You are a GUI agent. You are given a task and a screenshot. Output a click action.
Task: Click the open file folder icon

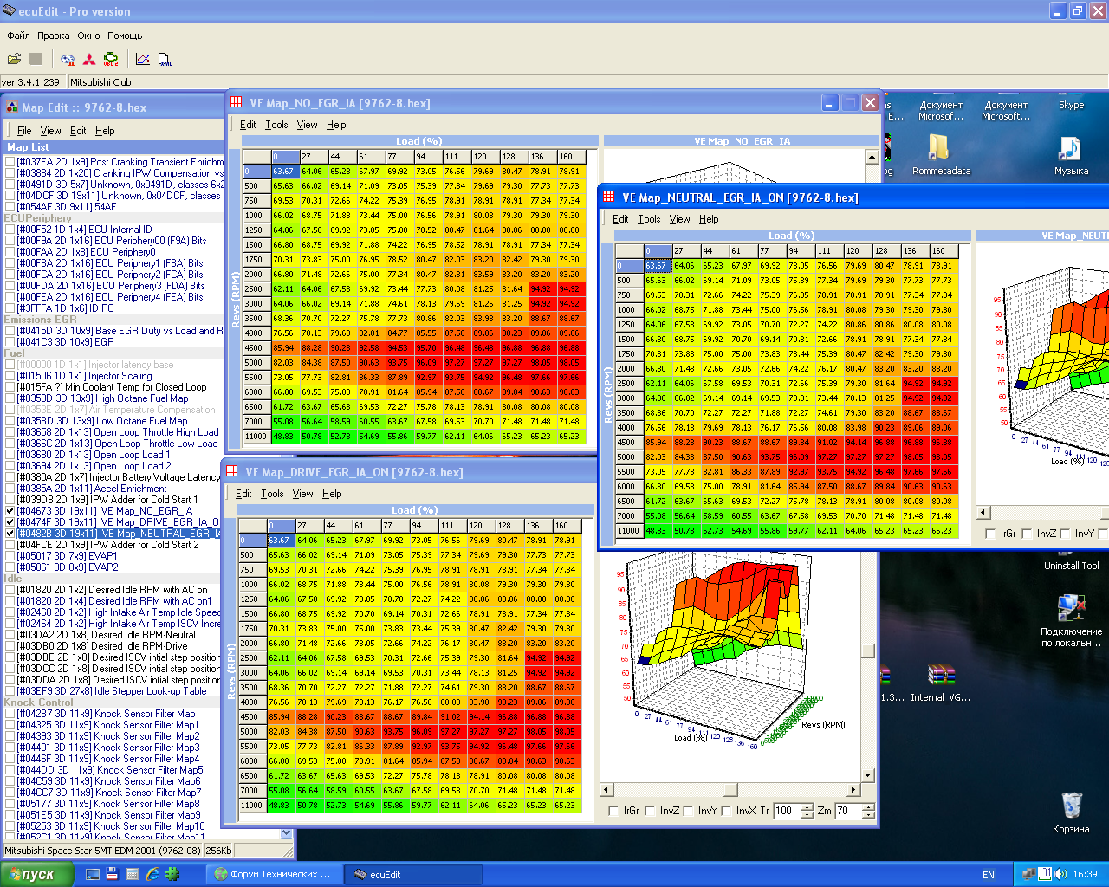pos(15,59)
